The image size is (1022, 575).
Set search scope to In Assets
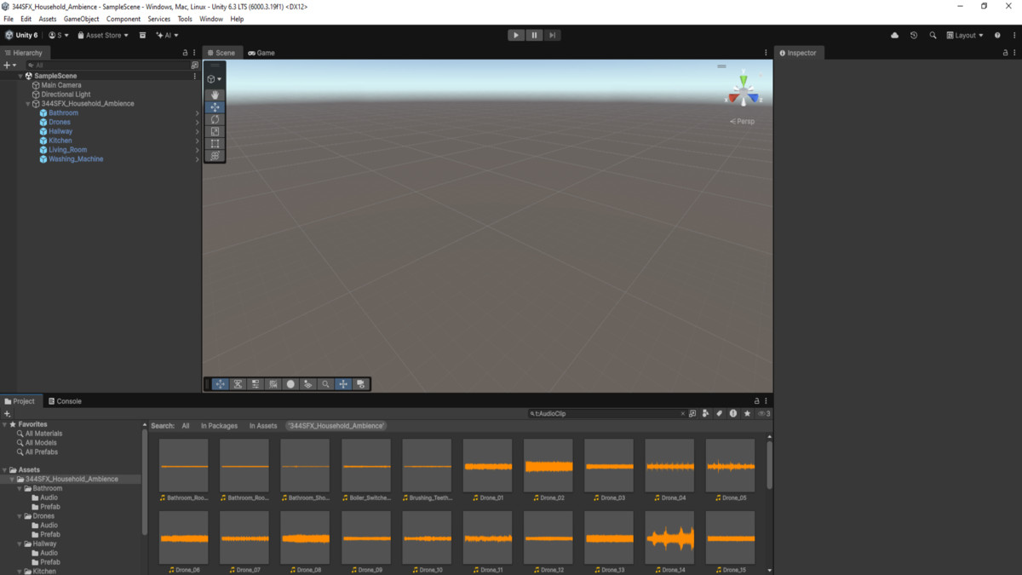point(263,426)
